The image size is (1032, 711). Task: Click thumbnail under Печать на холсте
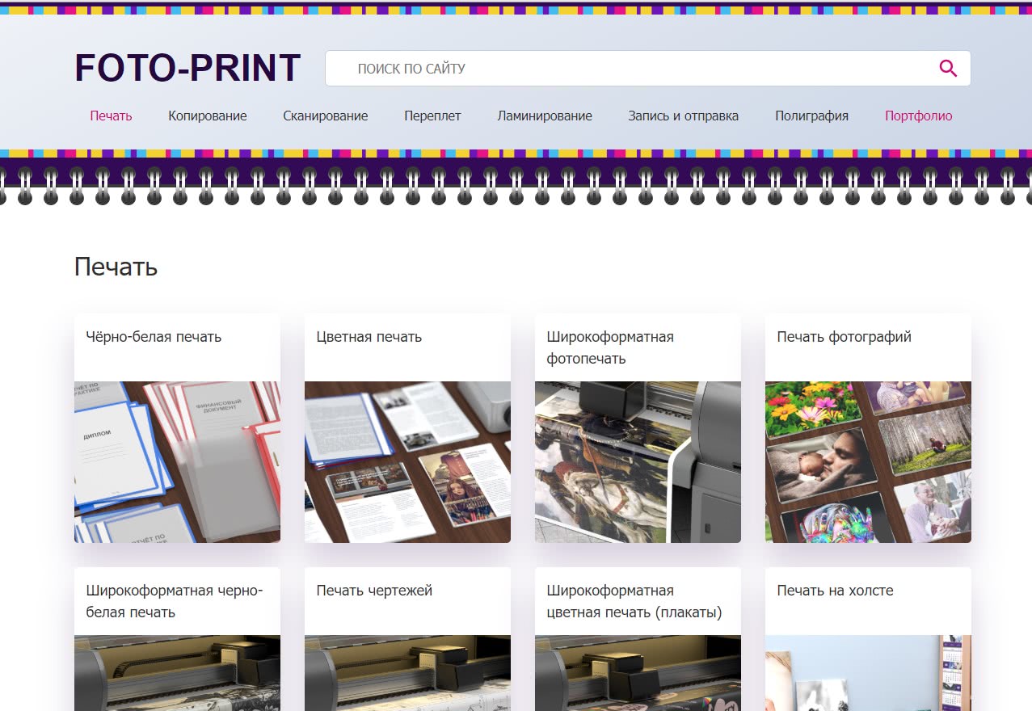pos(868,673)
